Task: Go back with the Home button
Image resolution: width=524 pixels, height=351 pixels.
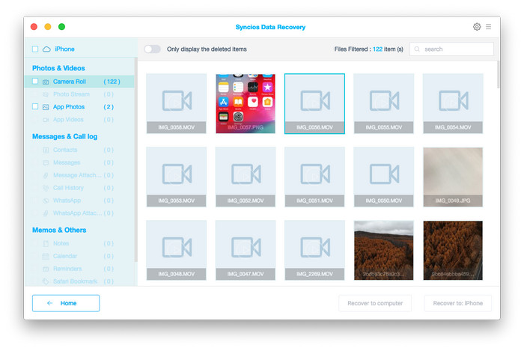Action: pos(66,303)
